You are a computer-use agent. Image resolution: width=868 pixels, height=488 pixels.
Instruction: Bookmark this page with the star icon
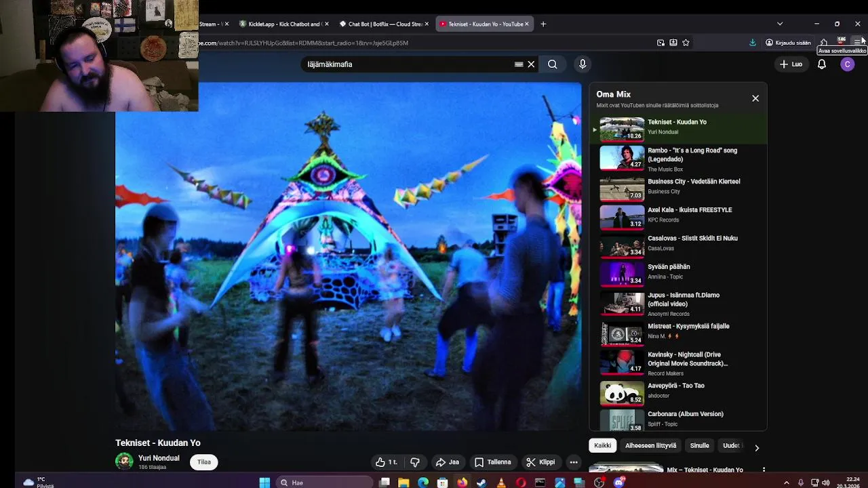pos(686,43)
